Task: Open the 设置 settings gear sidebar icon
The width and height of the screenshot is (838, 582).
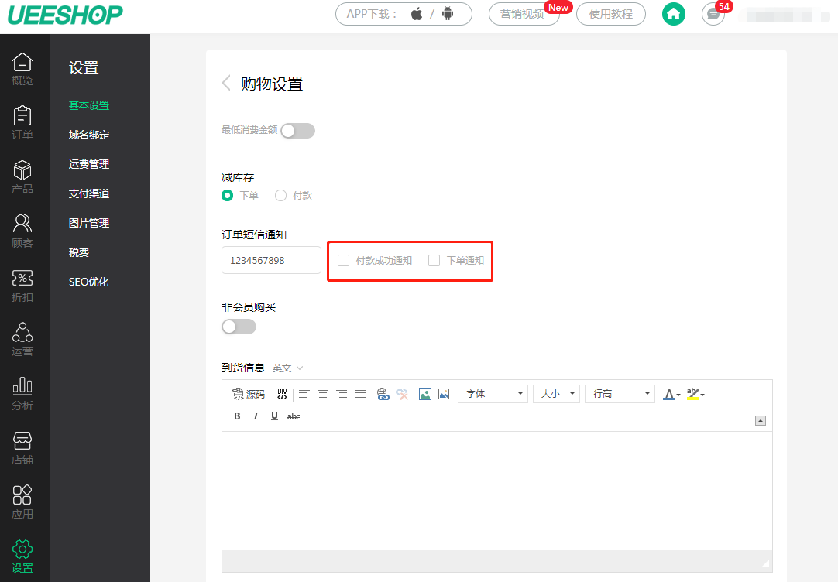Action: coord(22,556)
